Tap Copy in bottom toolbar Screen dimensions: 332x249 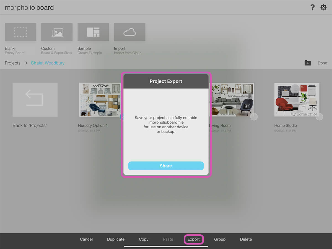(144, 239)
